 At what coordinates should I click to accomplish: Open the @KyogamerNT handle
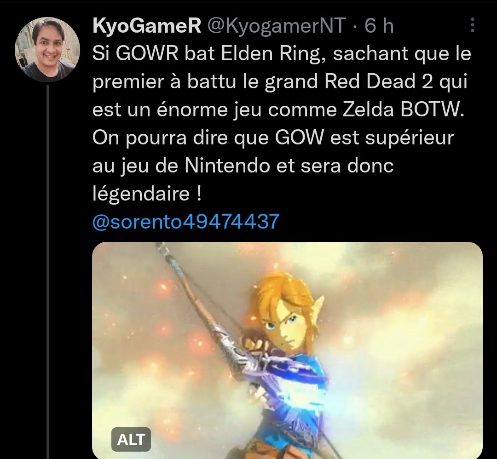(277, 25)
